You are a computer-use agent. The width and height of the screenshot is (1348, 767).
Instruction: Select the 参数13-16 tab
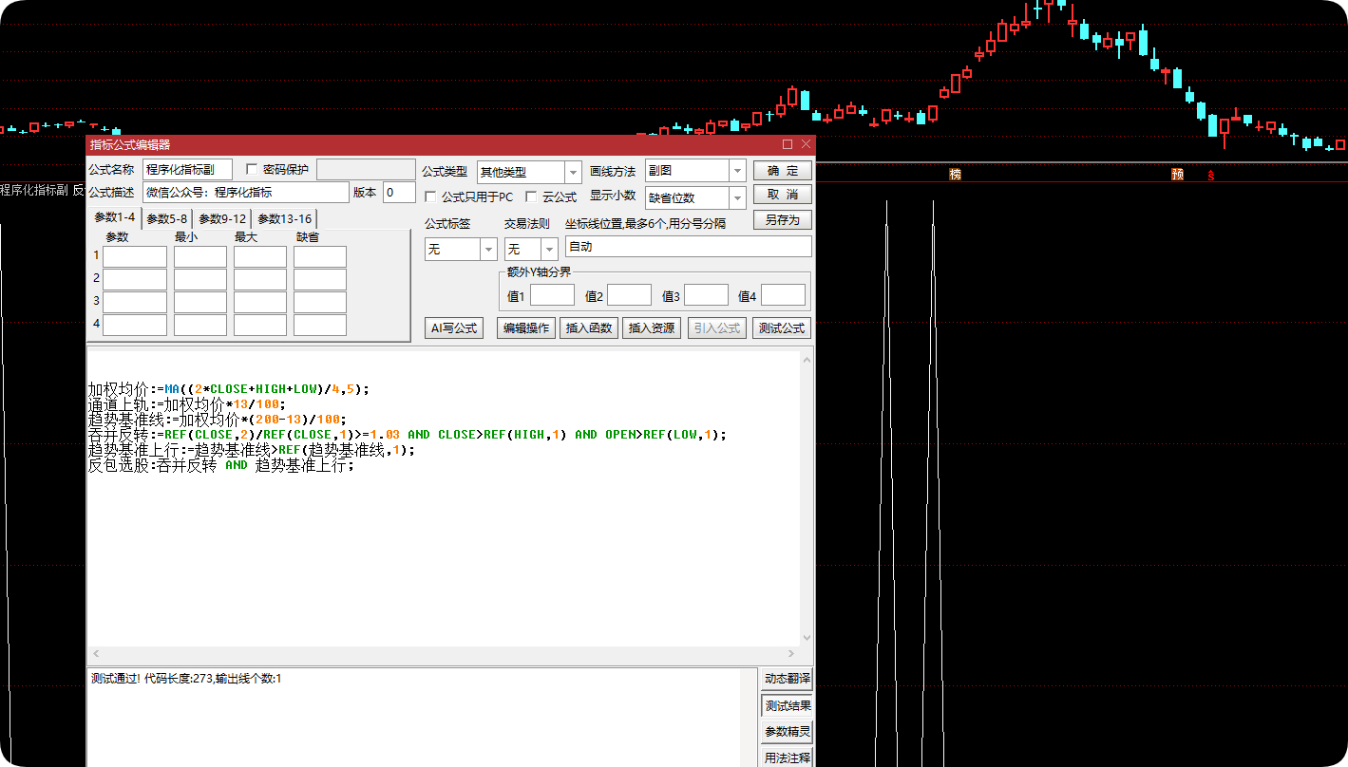(285, 219)
